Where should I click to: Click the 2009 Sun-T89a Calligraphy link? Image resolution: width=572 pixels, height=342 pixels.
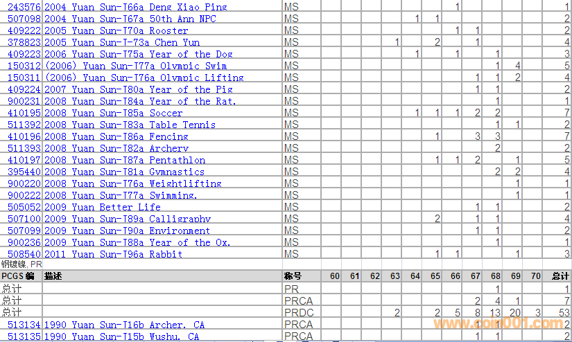pyautogui.click(x=128, y=219)
